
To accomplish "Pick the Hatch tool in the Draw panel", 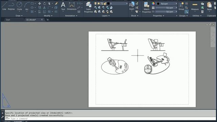I will pyautogui.click(x=32, y=12).
